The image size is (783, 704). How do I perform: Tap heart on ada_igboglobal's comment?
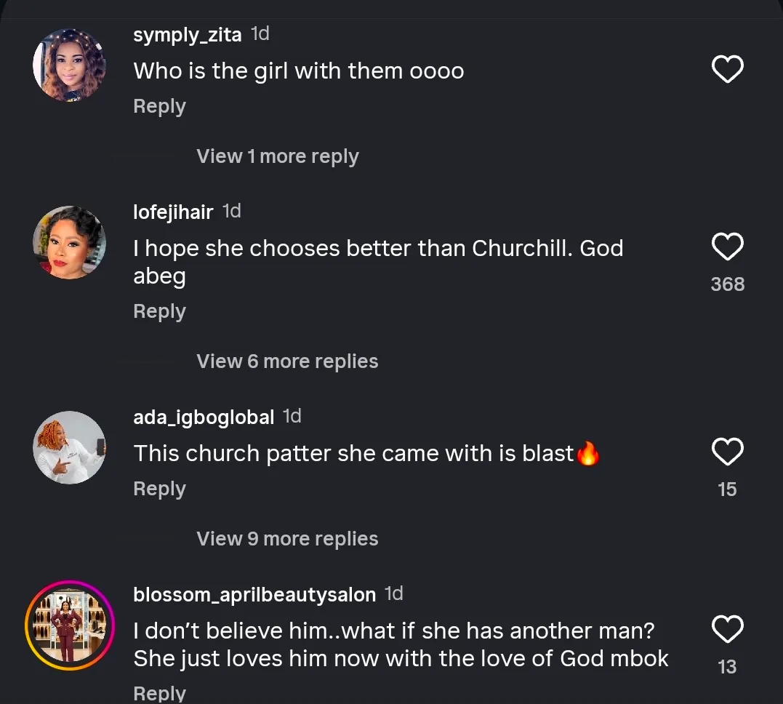tap(727, 452)
